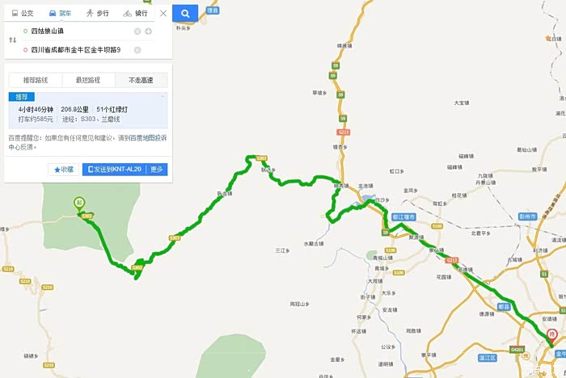Image resolution: width=566 pixels, height=378 pixels.
Task: Switch to 骑行 cycling tab
Action: [135, 14]
